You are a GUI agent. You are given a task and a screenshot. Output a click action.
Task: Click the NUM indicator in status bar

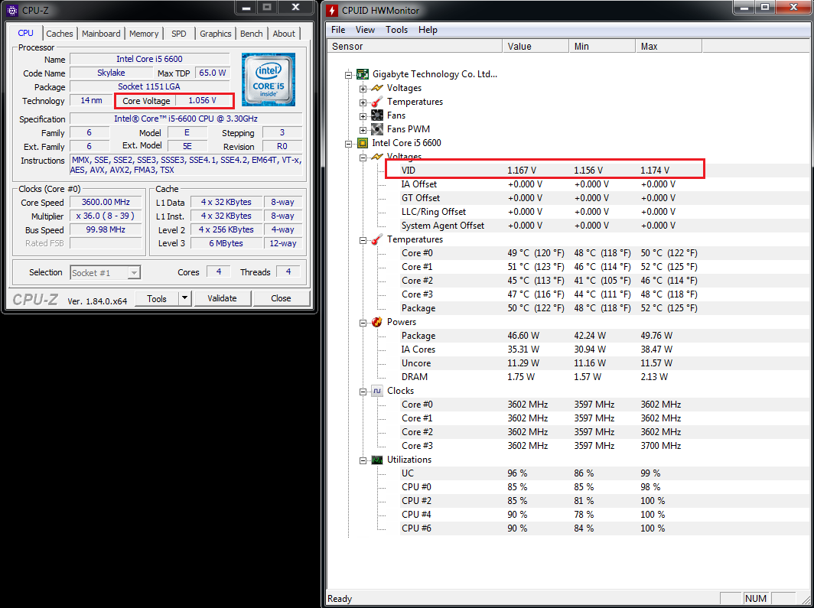(756, 599)
